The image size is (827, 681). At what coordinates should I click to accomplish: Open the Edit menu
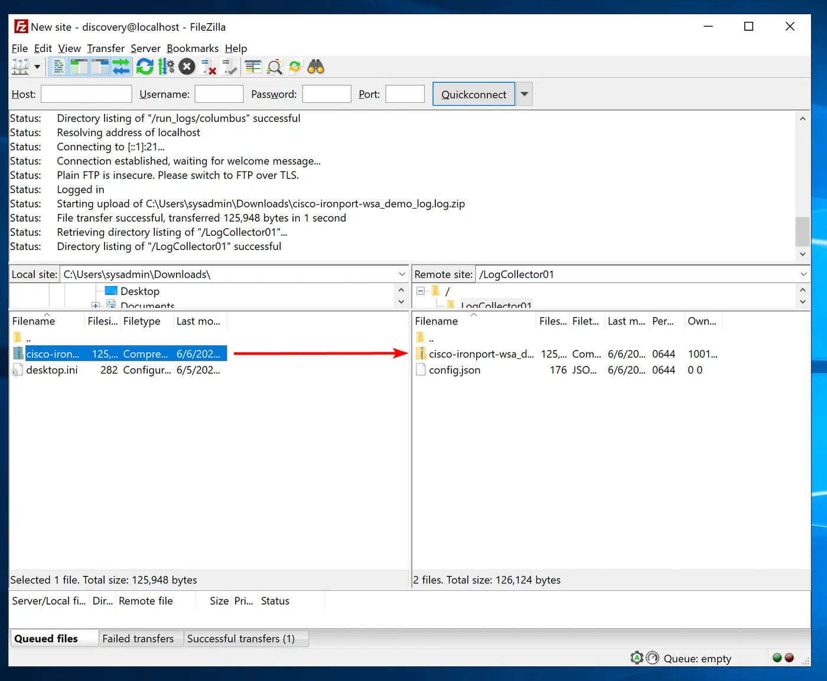[x=43, y=48]
